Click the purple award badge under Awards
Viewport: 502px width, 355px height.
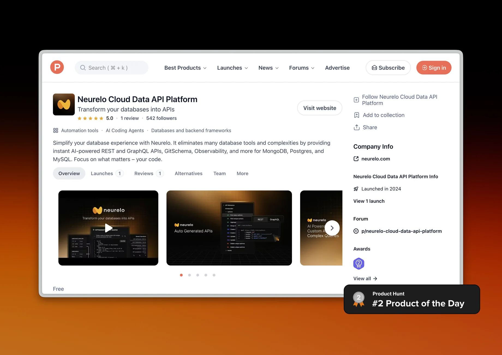(x=359, y=263)
